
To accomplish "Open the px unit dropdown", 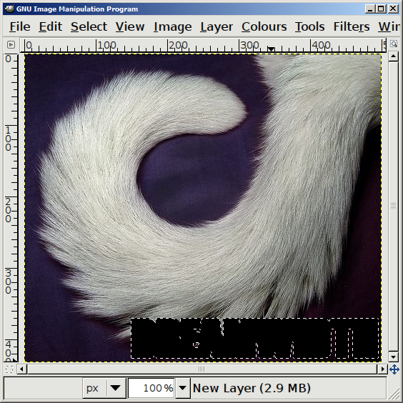I will [104, 388].
